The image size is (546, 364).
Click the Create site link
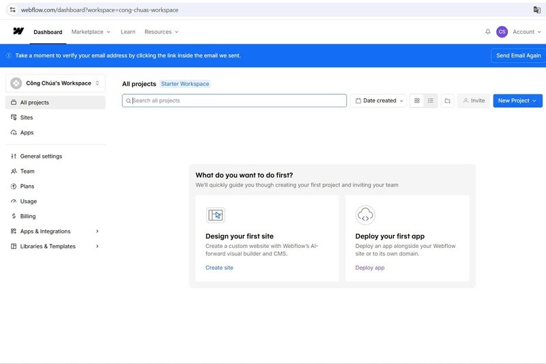219,268
